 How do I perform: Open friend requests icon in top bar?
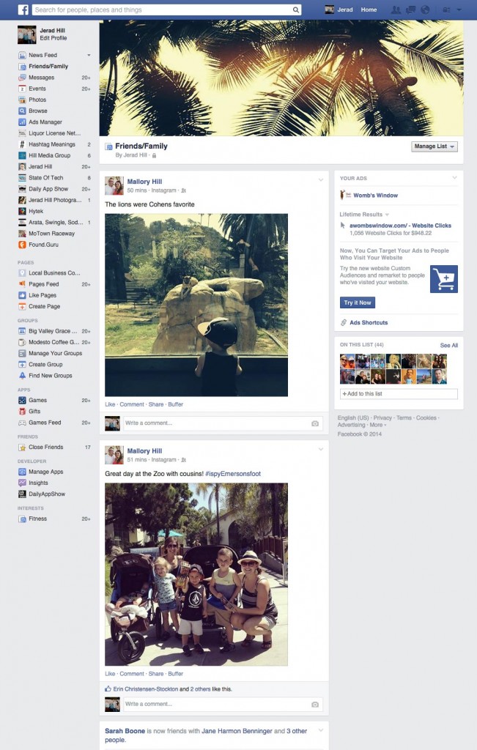point(396,10)
